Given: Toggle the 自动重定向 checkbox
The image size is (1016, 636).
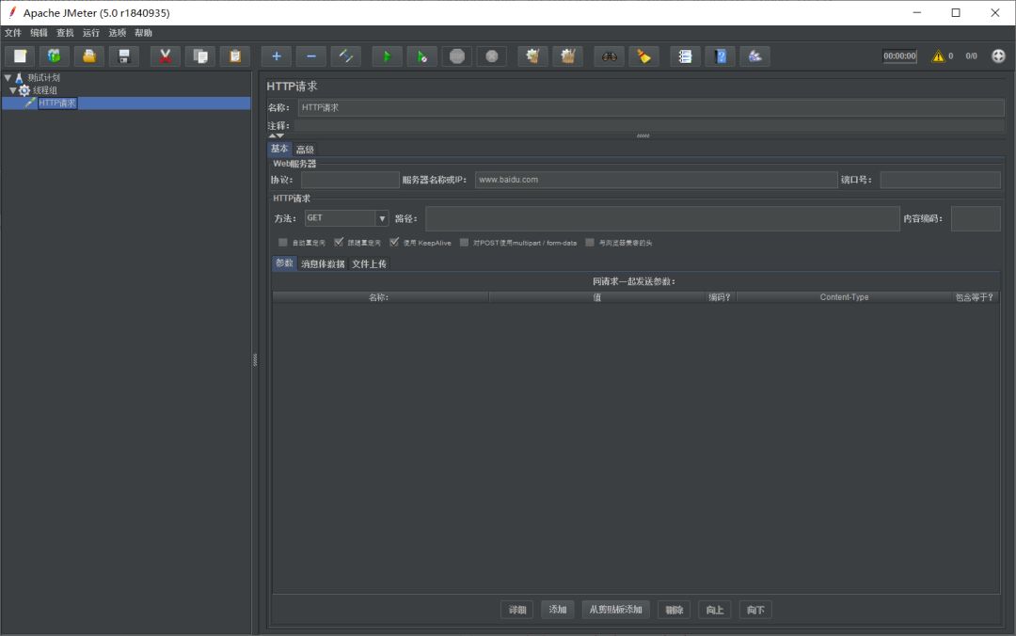Looking at the screenshot, I should tap(282, 243).
